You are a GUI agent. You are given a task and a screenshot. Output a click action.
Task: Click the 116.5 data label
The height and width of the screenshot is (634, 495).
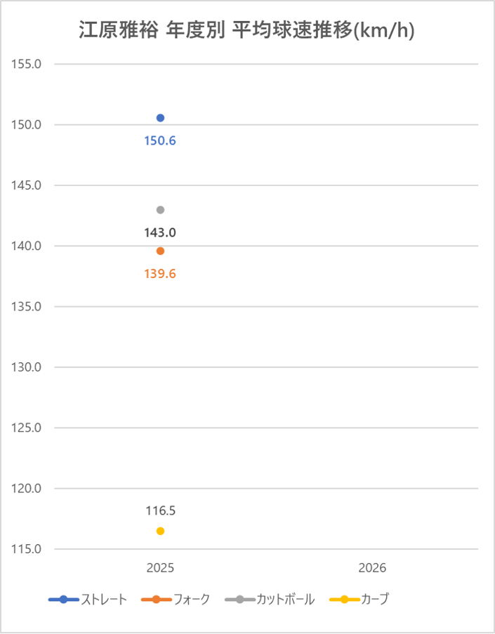tap(161, 510)
